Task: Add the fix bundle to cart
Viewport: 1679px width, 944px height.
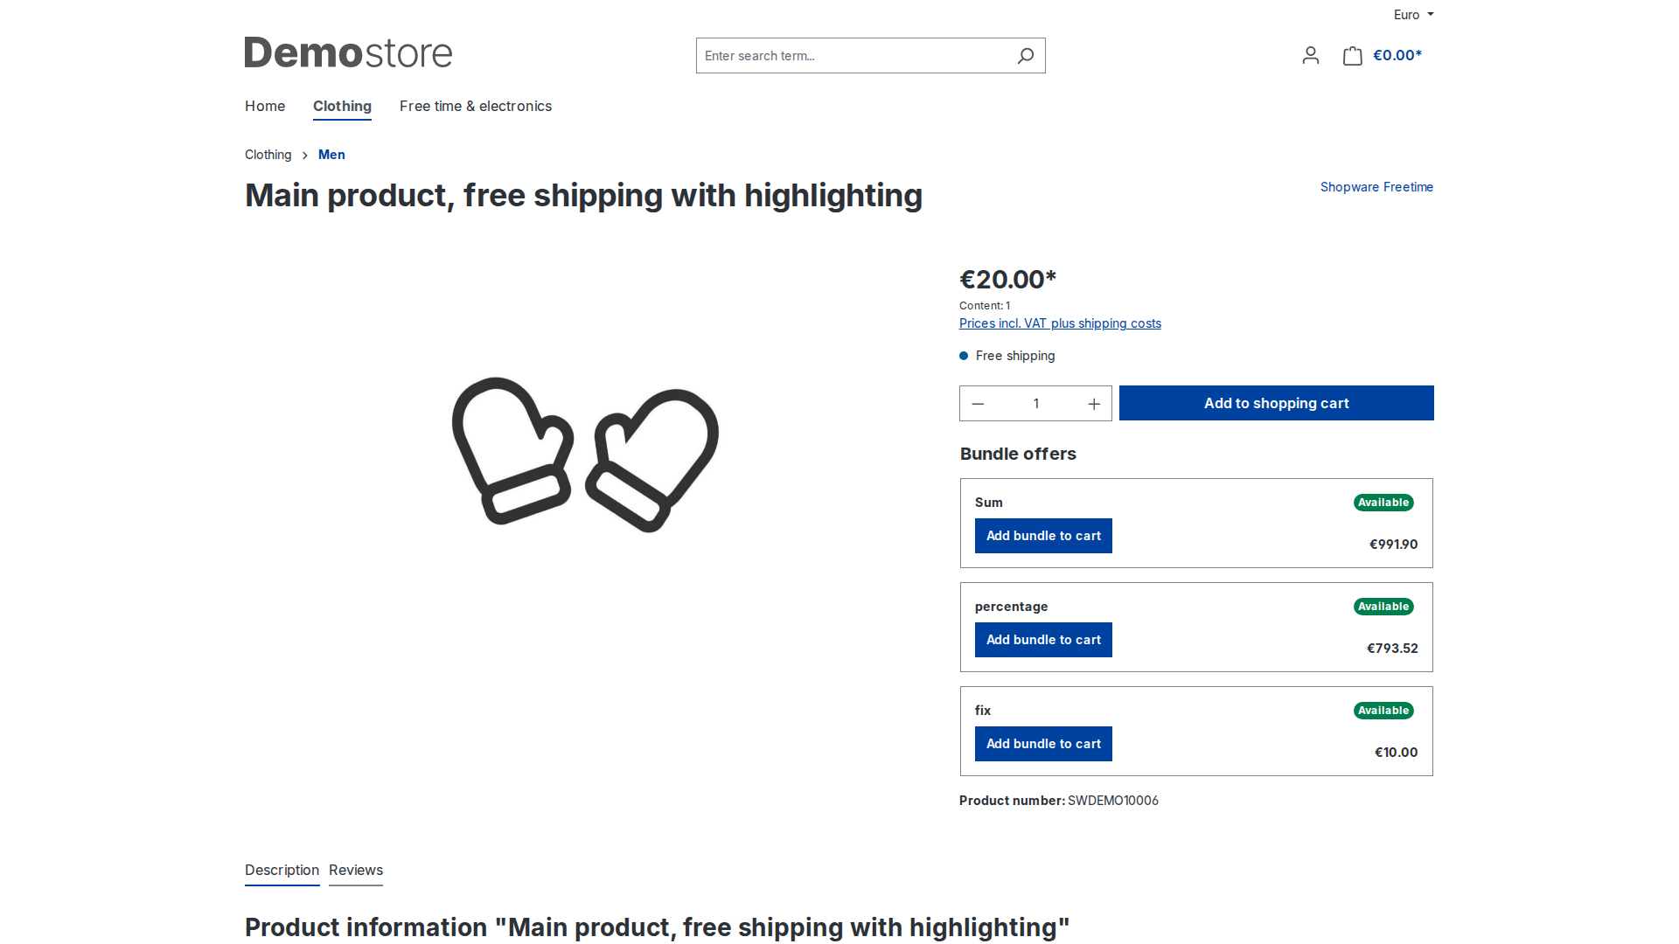Action: [1043, 744]
